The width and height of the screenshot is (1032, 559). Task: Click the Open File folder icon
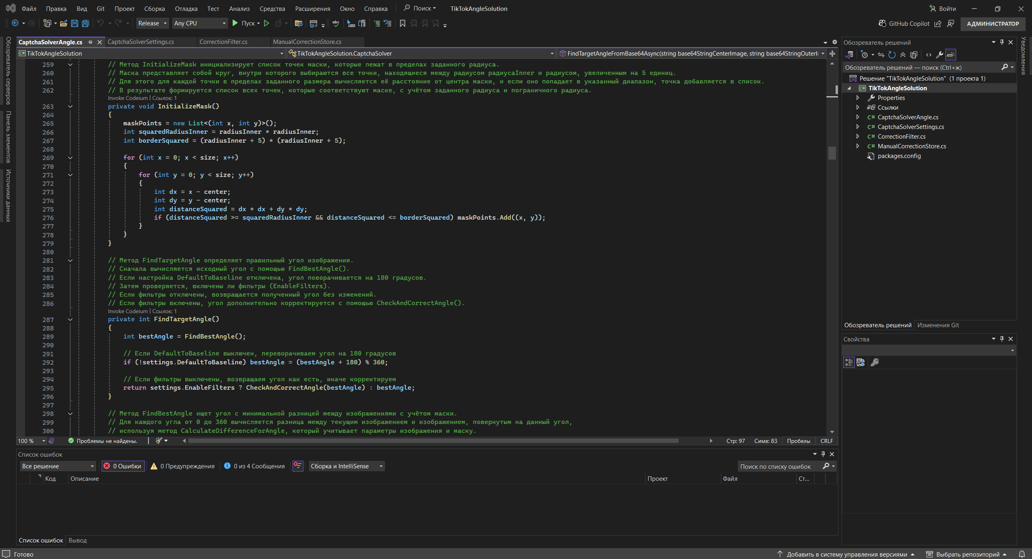pyautogui.click(x=63, y=23)
